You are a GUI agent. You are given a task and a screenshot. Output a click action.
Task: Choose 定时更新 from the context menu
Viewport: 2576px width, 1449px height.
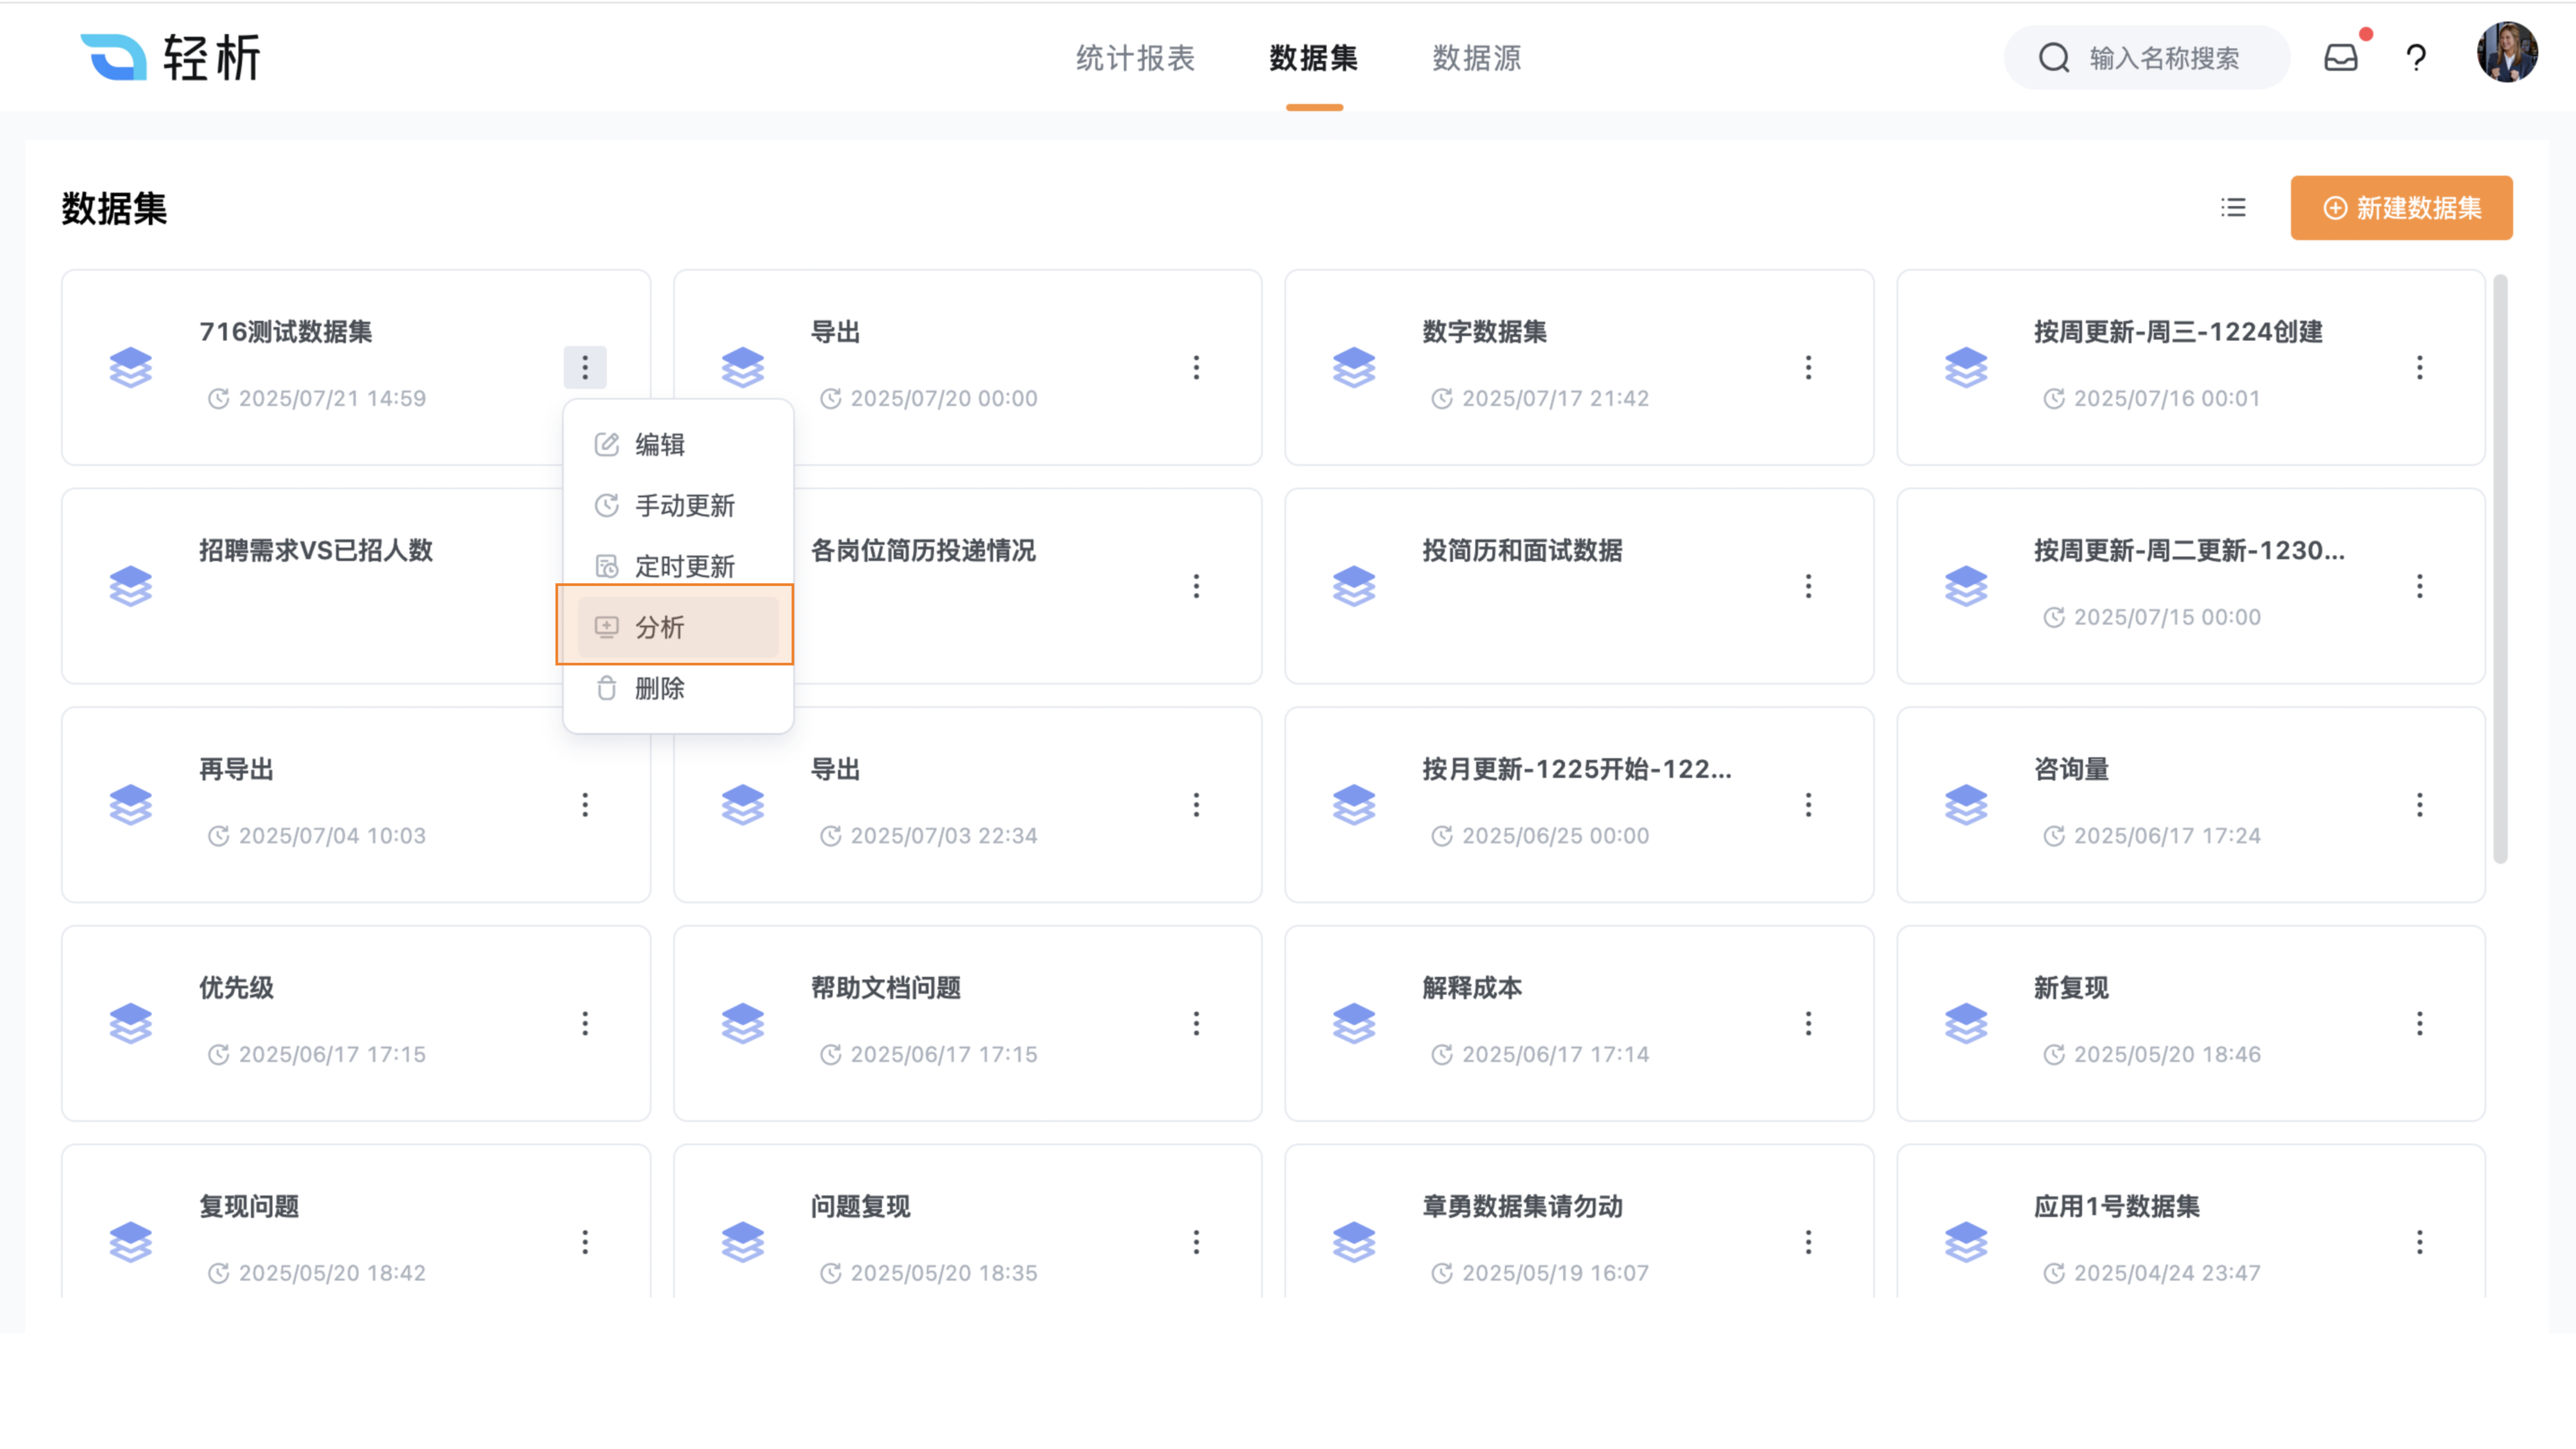(678, 567)
